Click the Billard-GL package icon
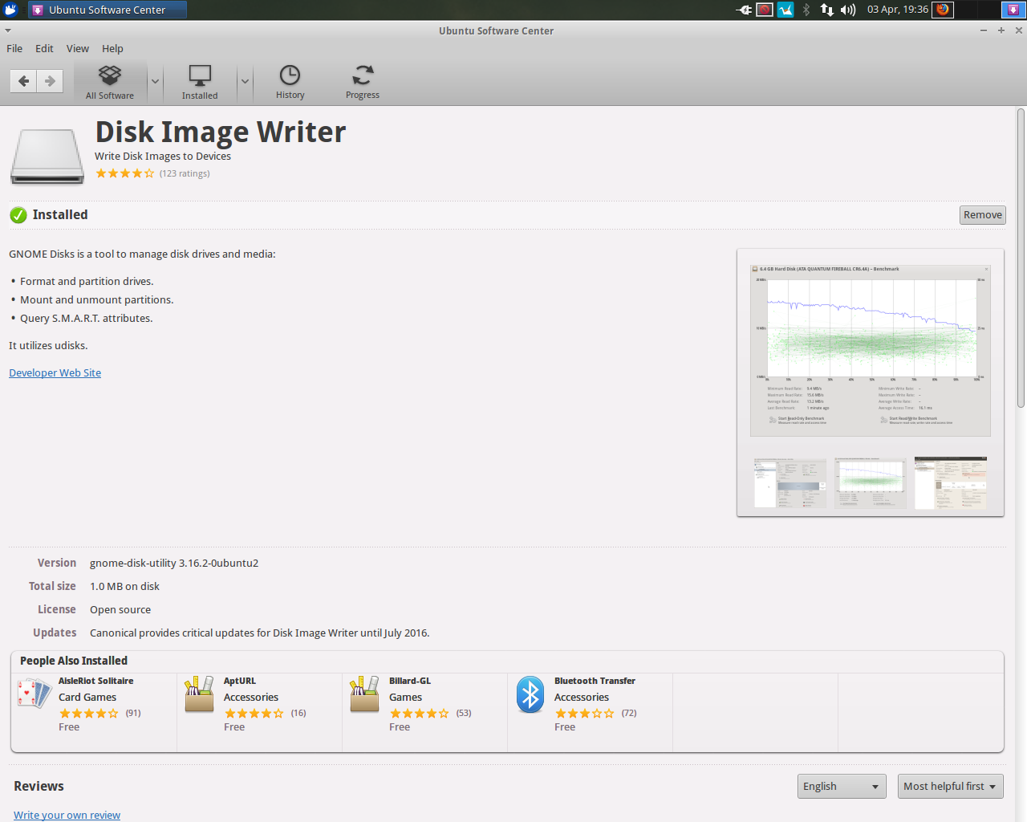1027x822 pixels. [x=364, y=694]
